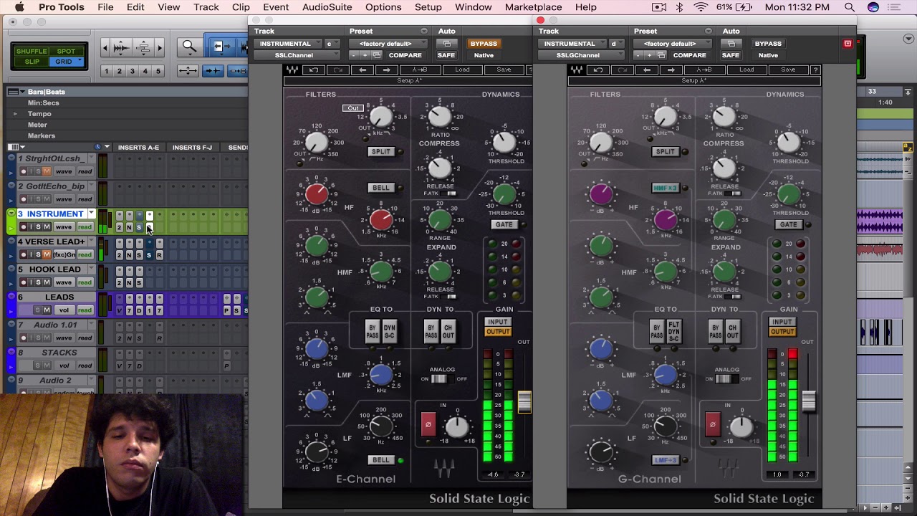Viewport: 917px width, 516px height.
Task: Open the Event menu
Action: click(276, 7)
